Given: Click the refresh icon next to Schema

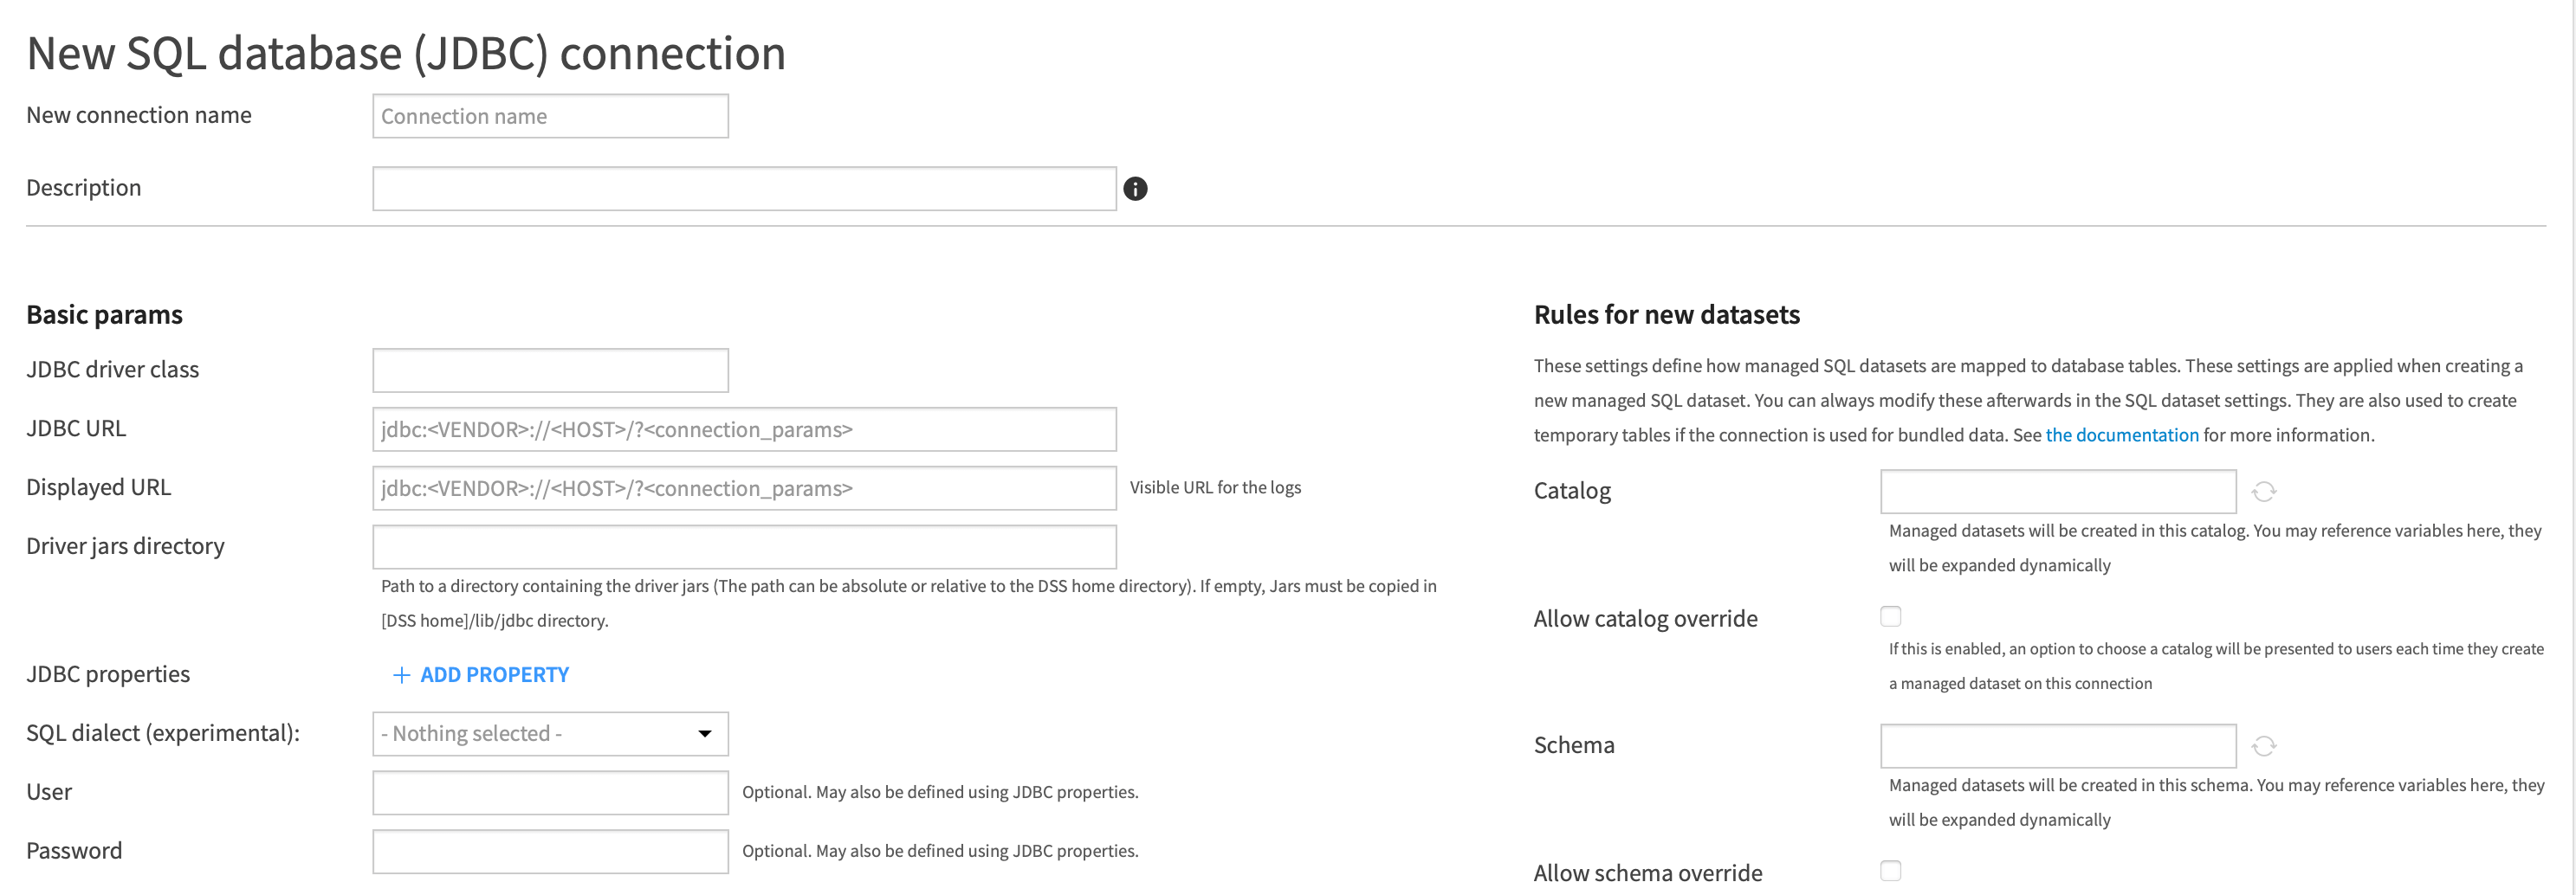Looking at the screenshot, I should (x=2264, y=746).
